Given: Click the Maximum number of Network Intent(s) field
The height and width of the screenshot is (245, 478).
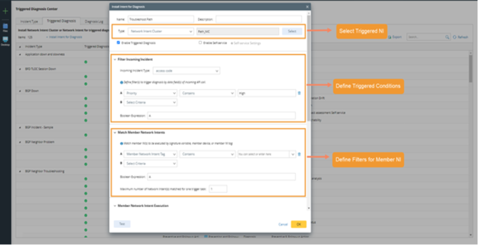Looking at the screenshot, I should (218, 189).
